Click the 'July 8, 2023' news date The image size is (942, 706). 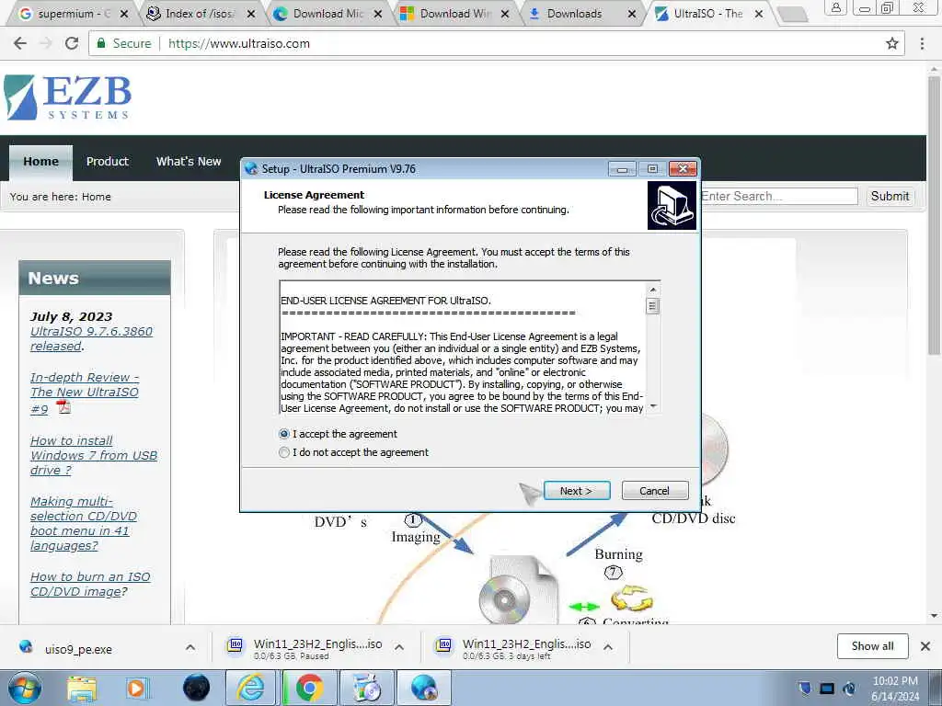click(71, 316)
